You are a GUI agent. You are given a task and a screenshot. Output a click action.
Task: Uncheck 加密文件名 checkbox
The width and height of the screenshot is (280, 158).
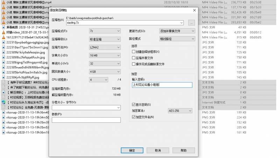(x=133, y=117)
